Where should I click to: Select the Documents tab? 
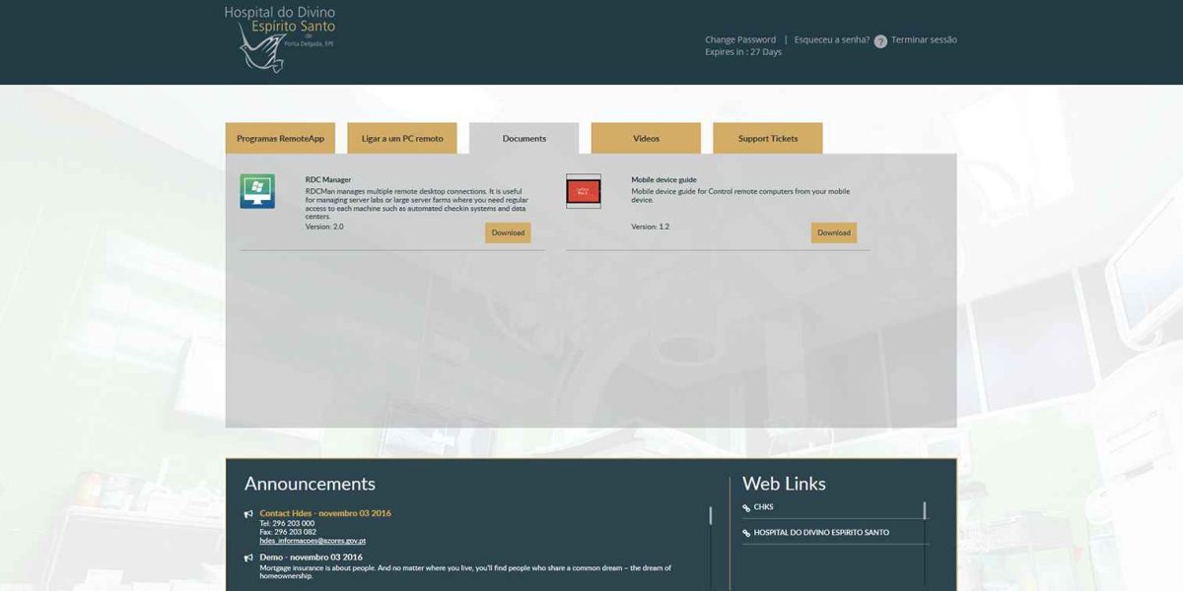point(523,138)
